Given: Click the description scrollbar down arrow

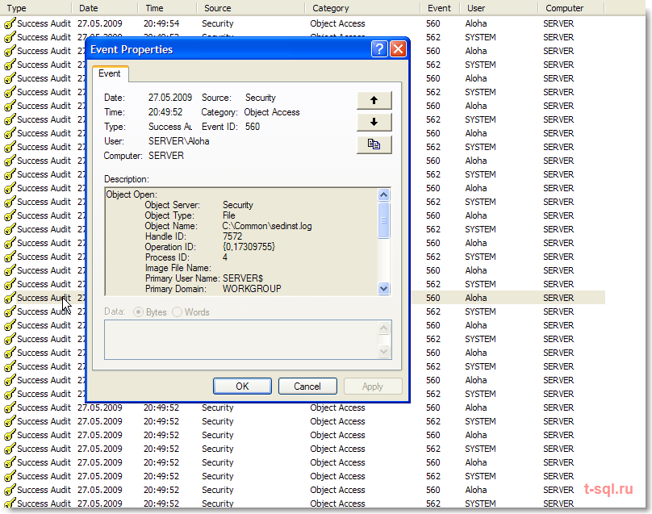Looking at the screenshot, I should click(383, 288).
